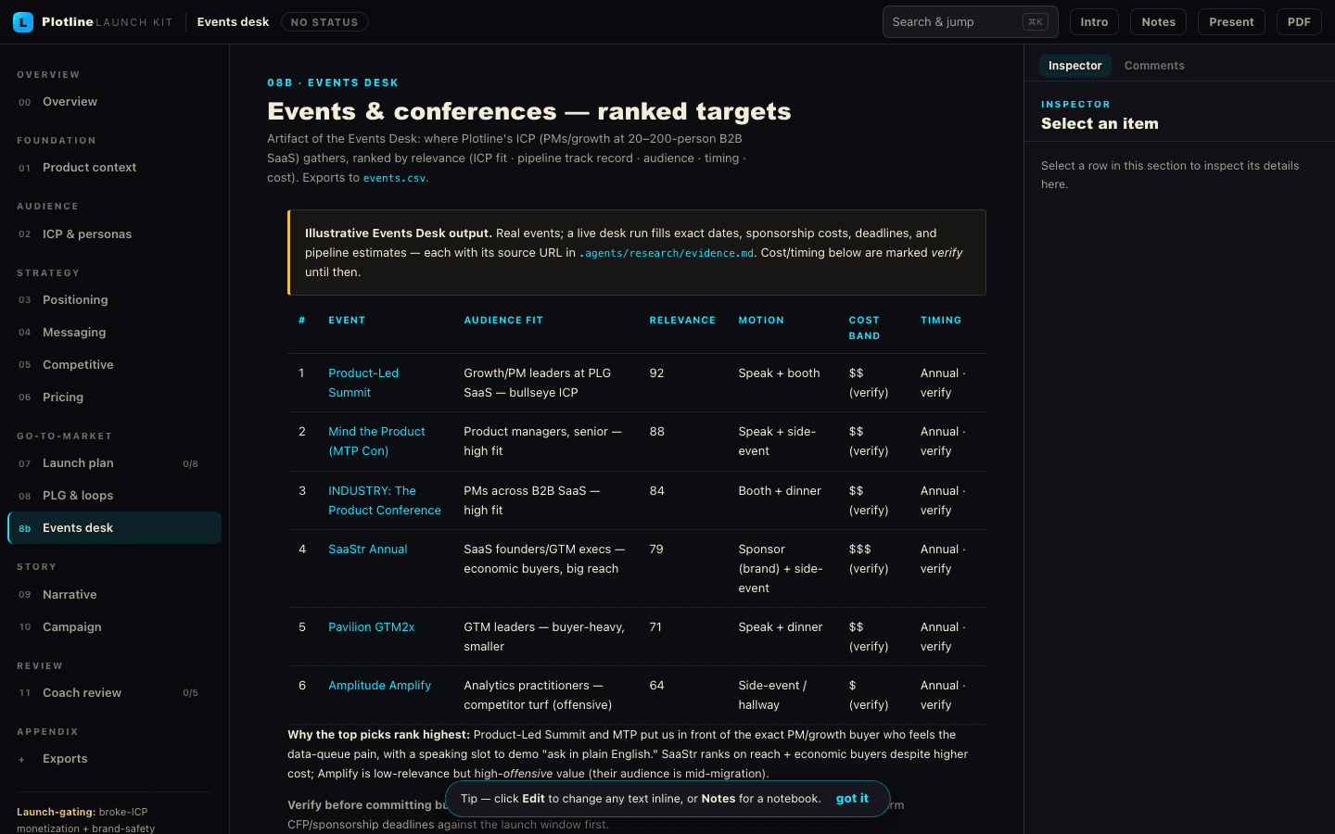Click the RELEVANCE column header

tap(682, 321)
